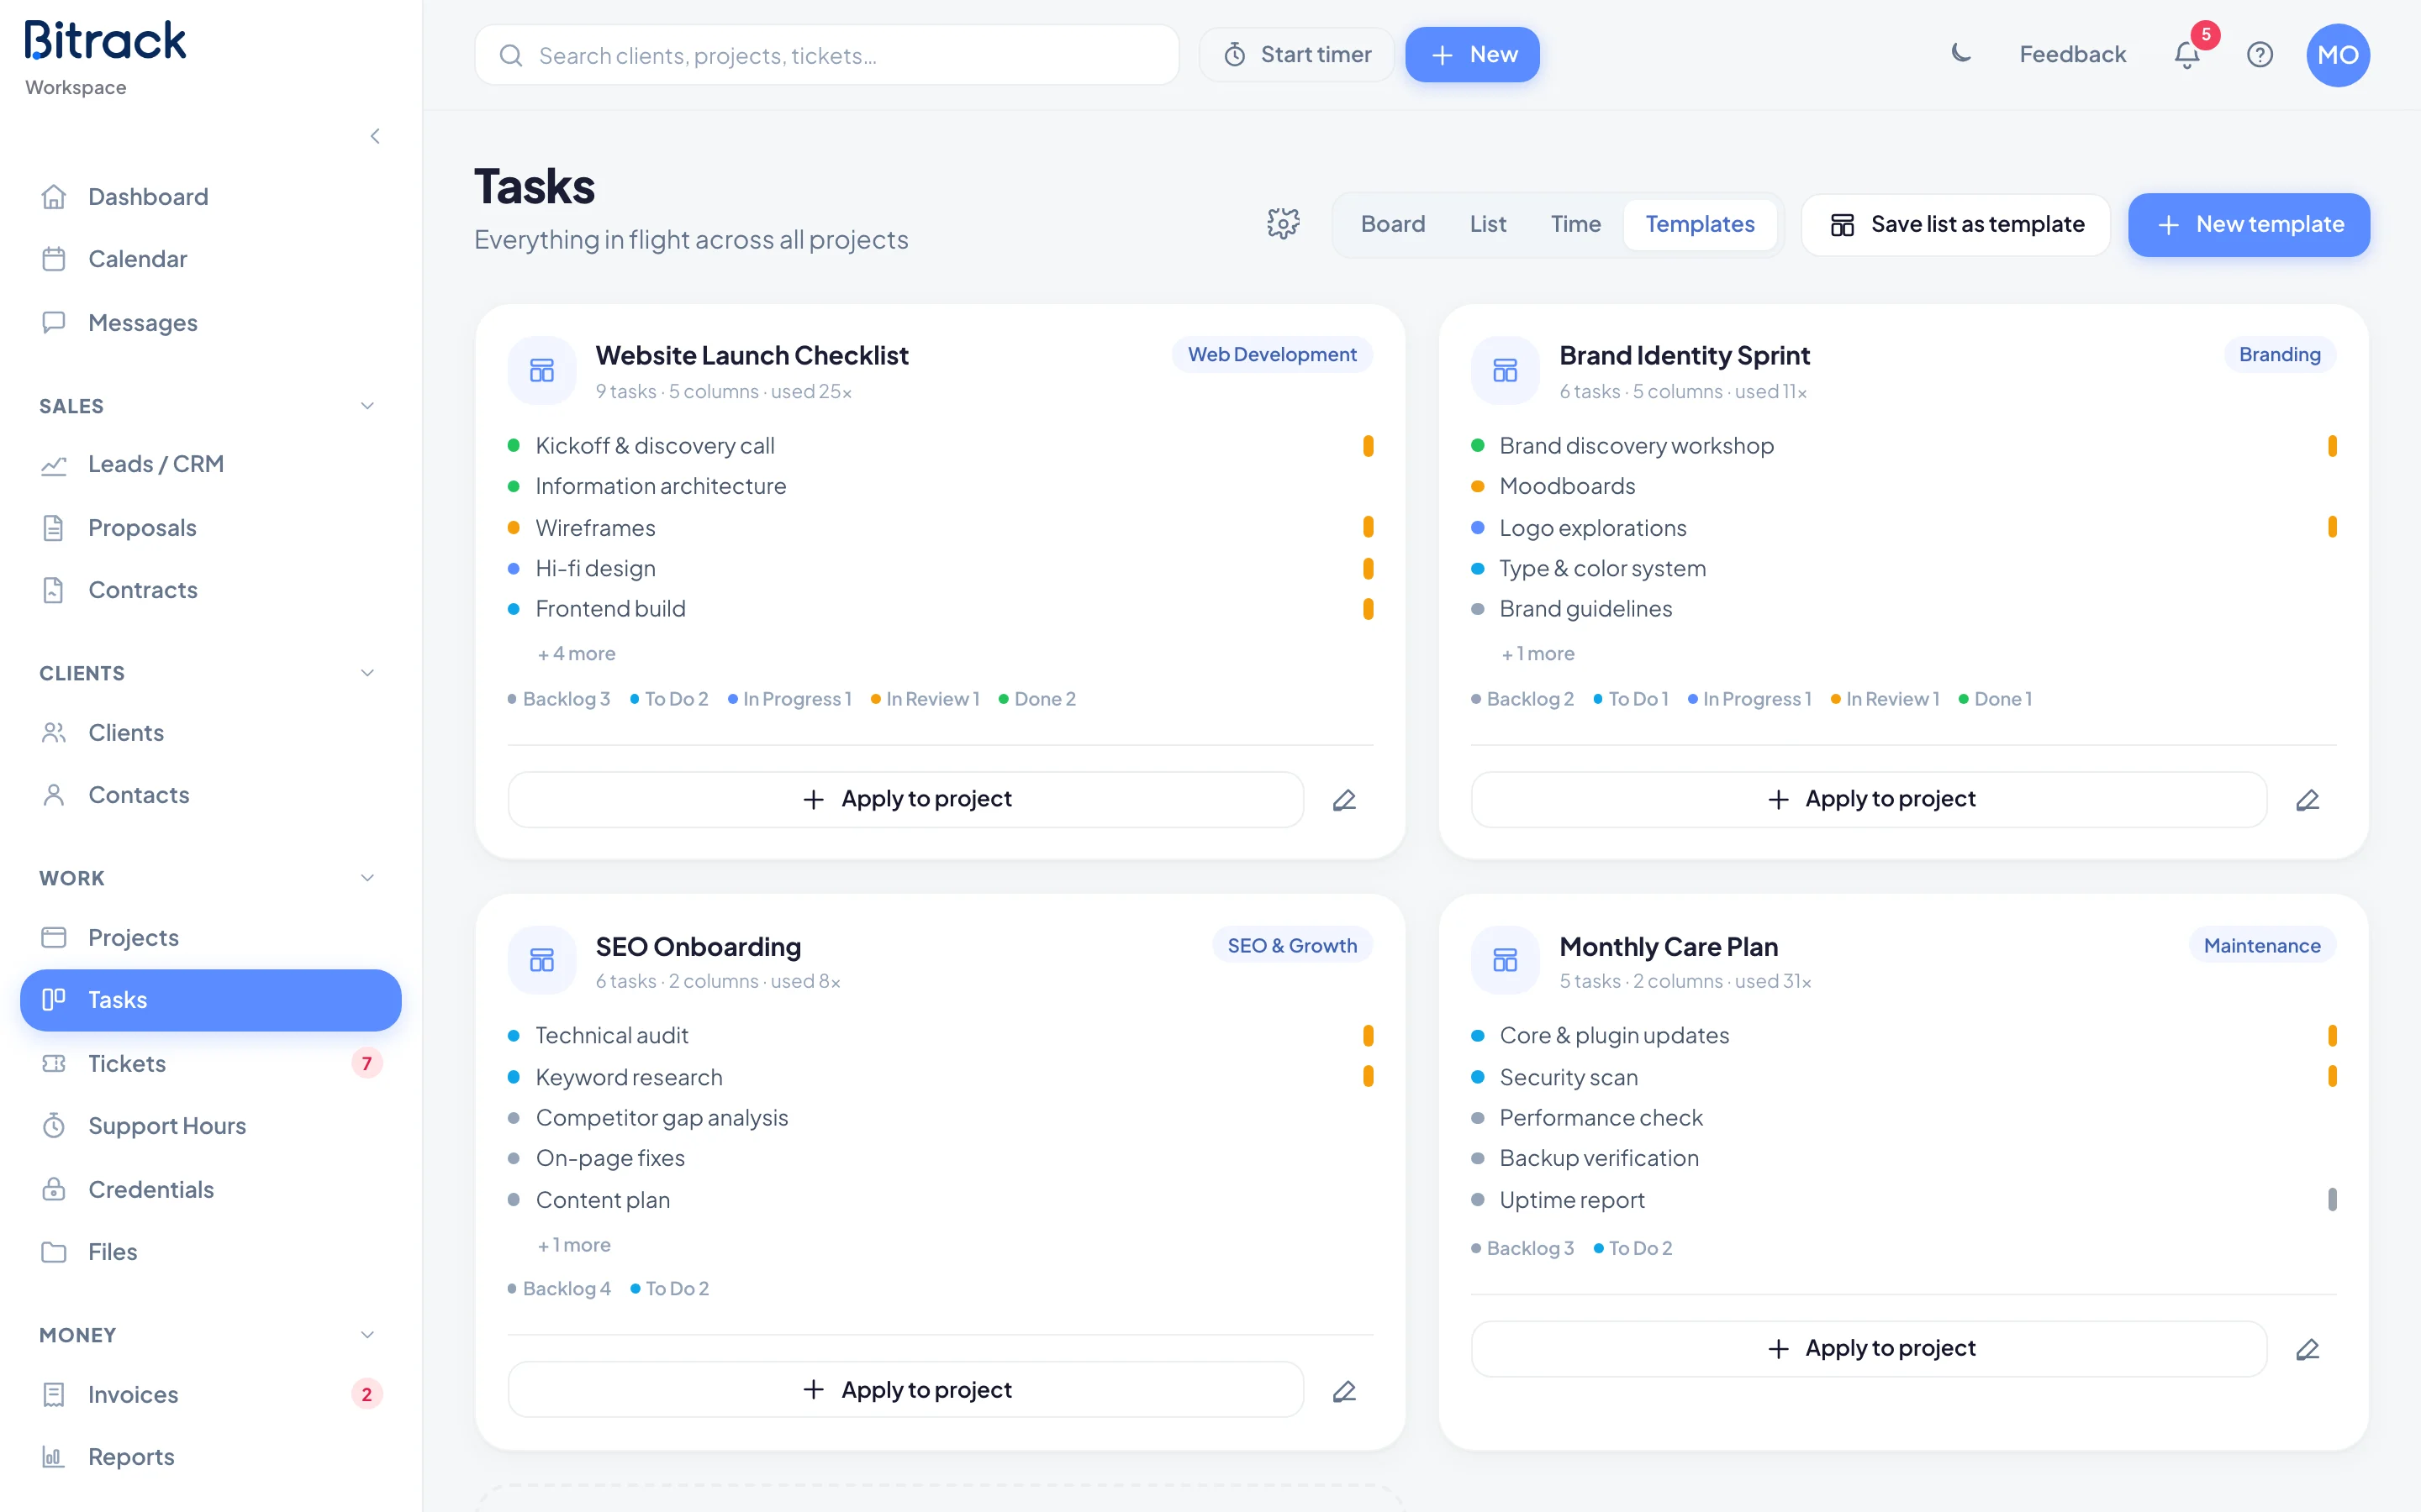
Task: Collapse the MONEY section
Action: 367,1335
